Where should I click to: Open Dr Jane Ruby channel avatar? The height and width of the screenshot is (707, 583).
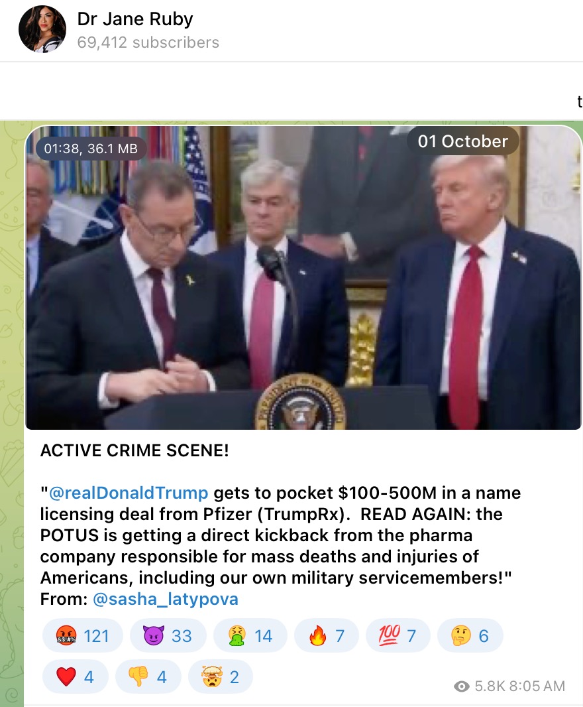click(x=42, y=29)
